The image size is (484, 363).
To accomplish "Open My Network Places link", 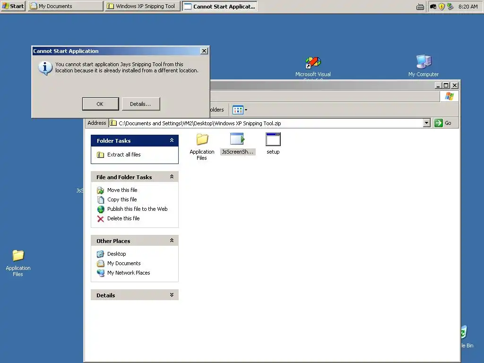I will click(x=129, y=273).
